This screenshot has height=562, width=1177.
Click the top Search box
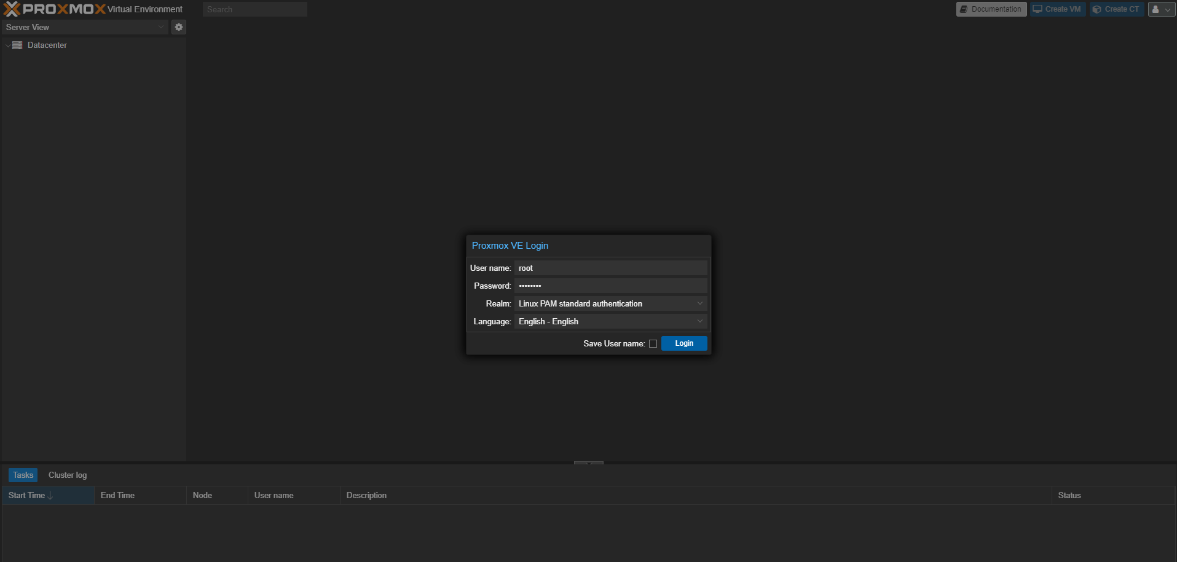[255, 9]
